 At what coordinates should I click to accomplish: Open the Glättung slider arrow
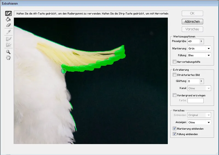coord(201,81)
